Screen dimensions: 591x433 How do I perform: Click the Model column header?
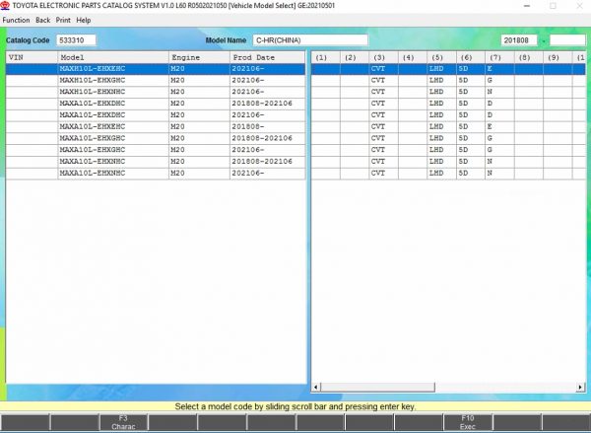point(113,57)
